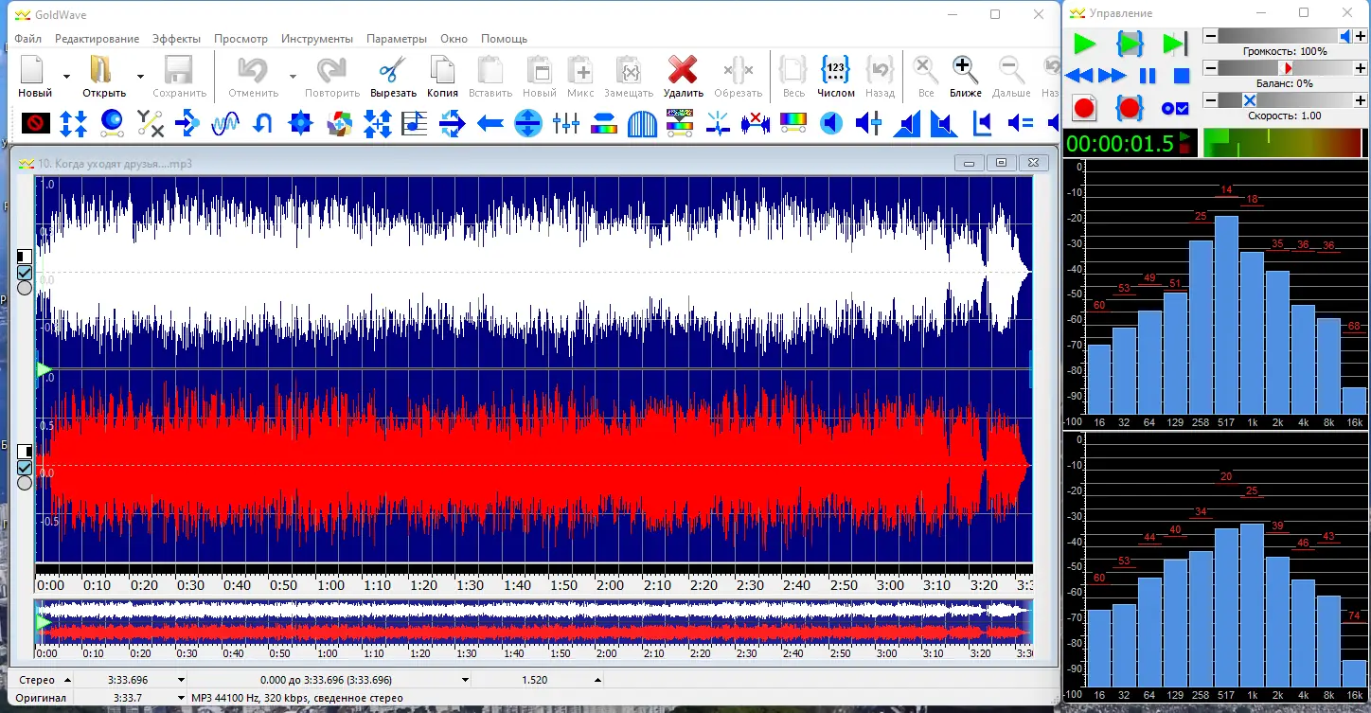Click the minus button on Скорость slider

coord(1210,100)
